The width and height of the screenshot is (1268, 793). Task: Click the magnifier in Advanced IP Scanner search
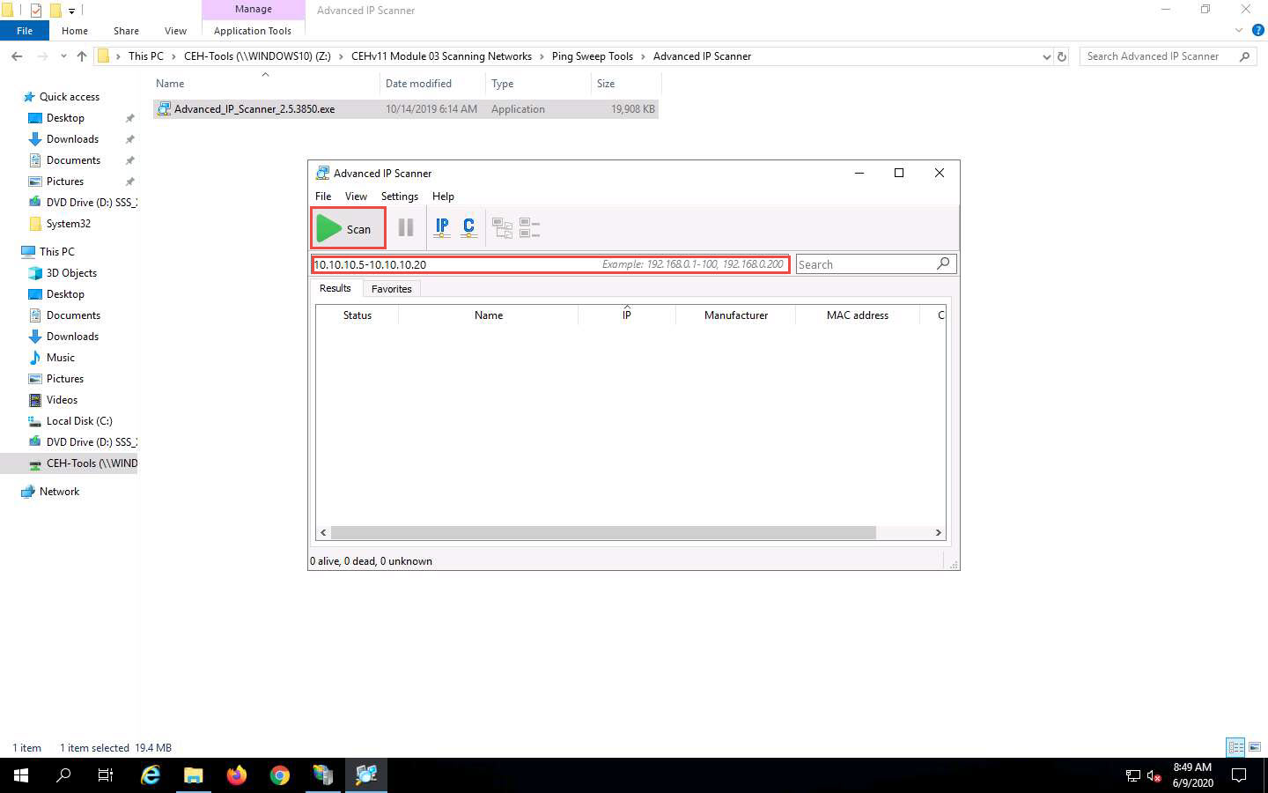(943, 263)
